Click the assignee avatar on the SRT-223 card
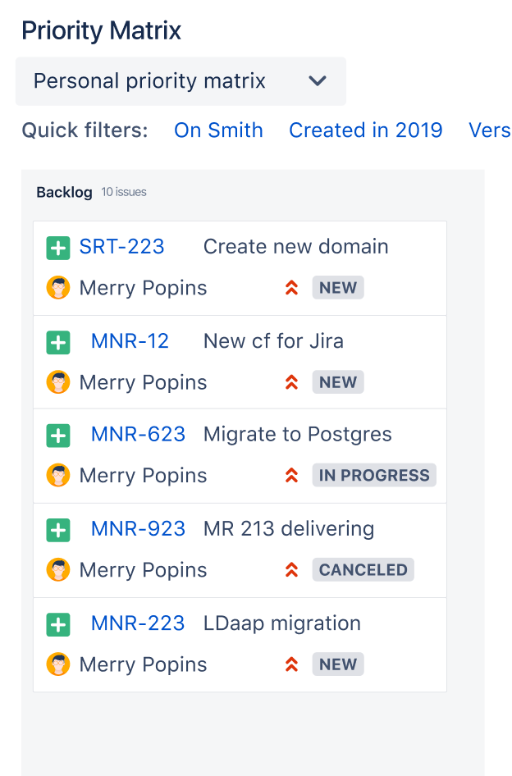 (58, 288)
